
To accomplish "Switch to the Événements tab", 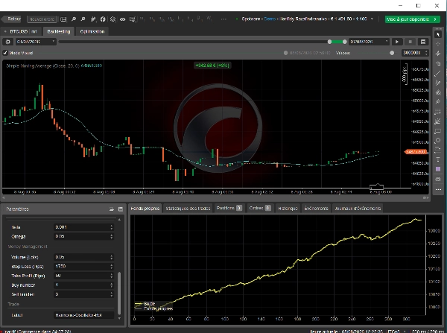I will 316,209.
